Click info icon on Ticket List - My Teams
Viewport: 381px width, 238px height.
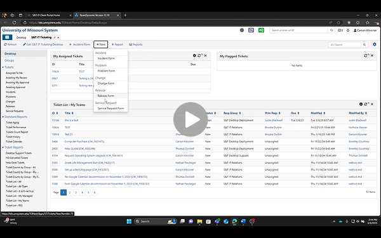tap(361, 104)
